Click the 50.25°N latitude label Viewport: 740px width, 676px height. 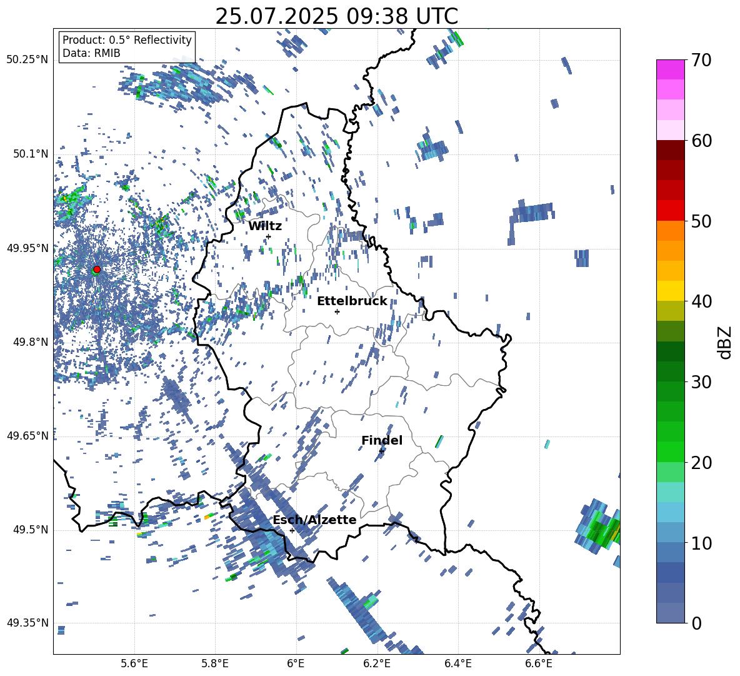[27, 60]
